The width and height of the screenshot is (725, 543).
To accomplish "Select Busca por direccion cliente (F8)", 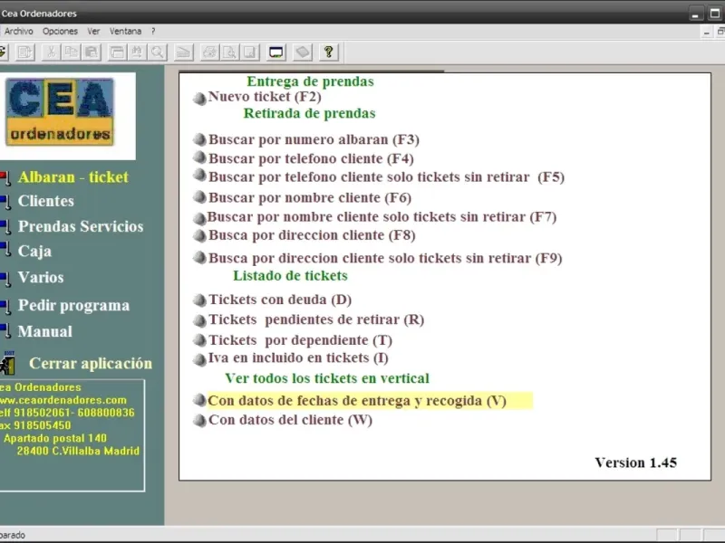I will (312, 235).
